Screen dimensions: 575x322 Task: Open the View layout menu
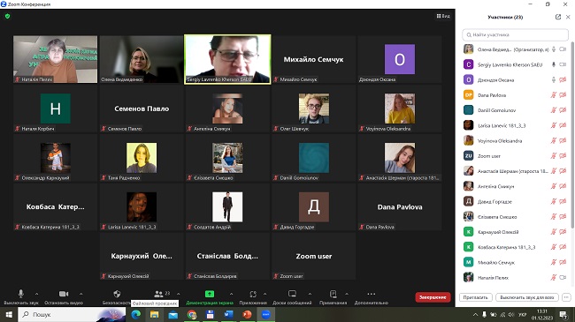click(x=443, y=16)
